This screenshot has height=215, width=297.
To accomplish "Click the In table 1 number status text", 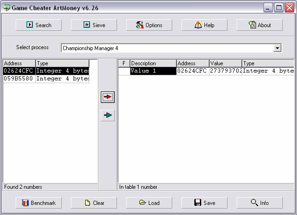I will pyautogui.click(x=138, y=187).
